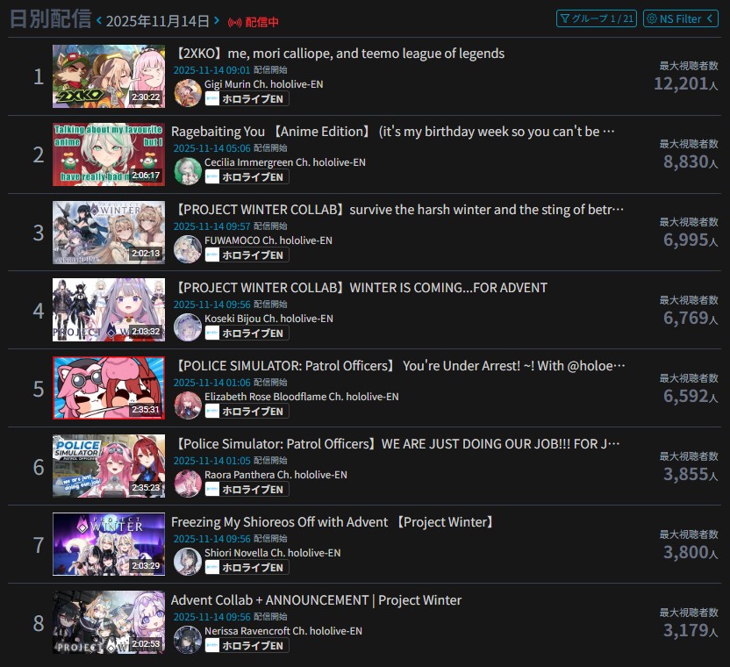Click start time 2025-11-14 01:05
This screenshot has width=730, height=667.
coord(211,461)
